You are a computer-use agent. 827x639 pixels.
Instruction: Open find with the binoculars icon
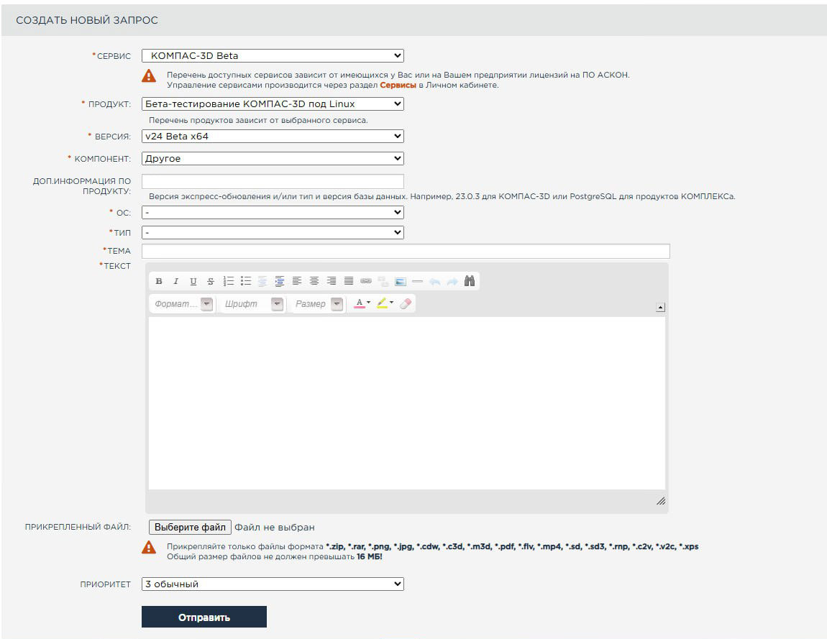470,281
